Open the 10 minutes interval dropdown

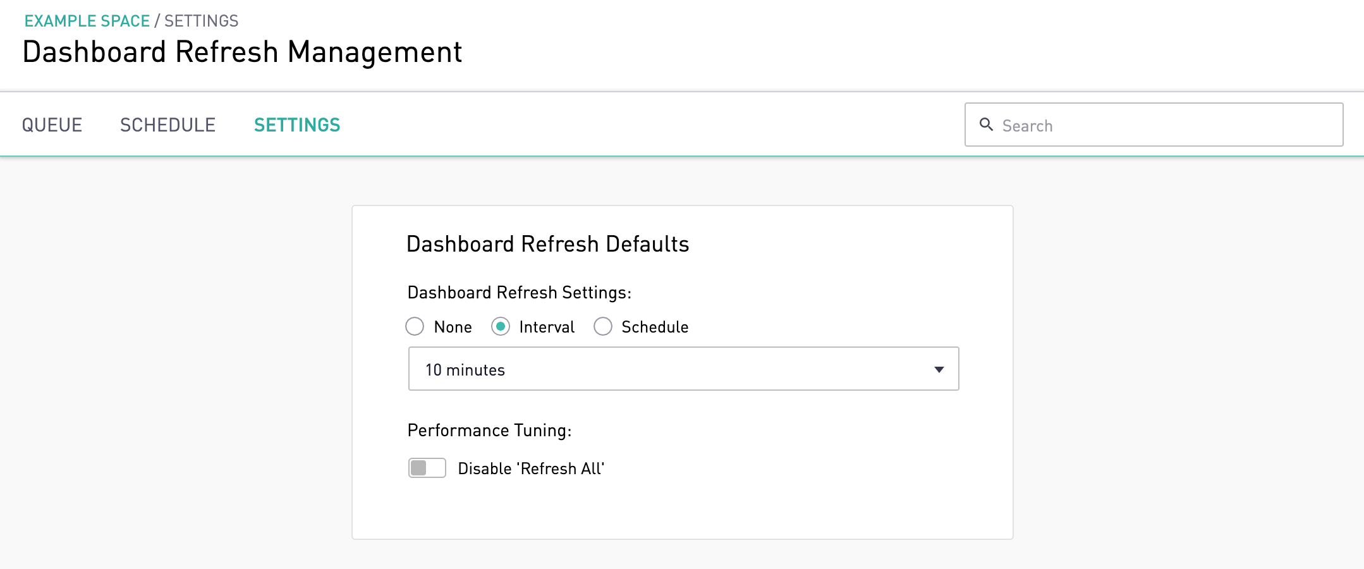tap(683, 369)
